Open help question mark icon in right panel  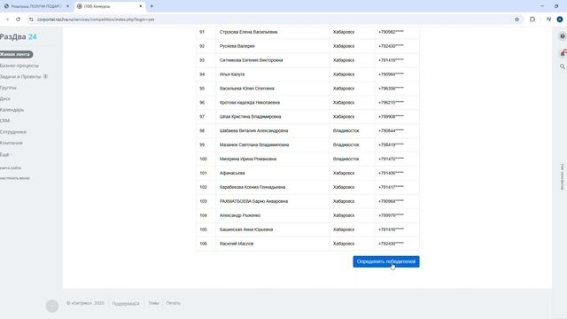pos(563,36)
